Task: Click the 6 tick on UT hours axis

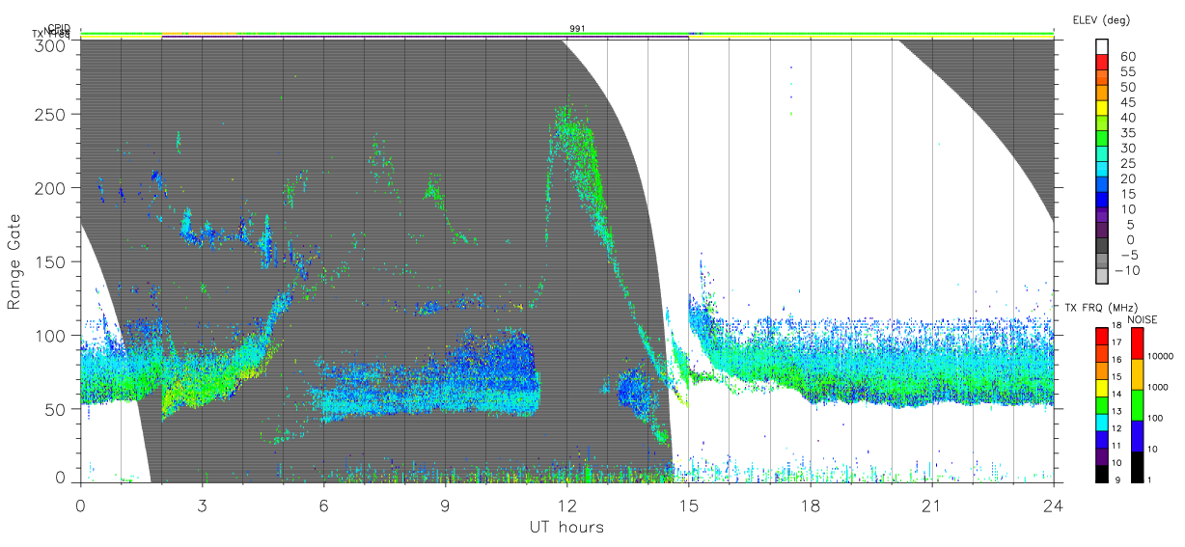Action: (x=323, y=506)
